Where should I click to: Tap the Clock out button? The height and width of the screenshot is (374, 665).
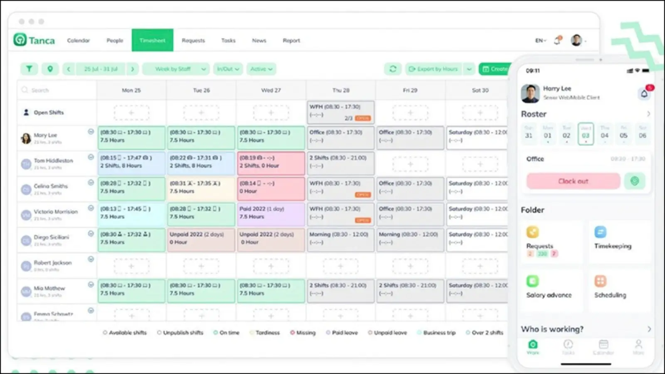point(573,181)
